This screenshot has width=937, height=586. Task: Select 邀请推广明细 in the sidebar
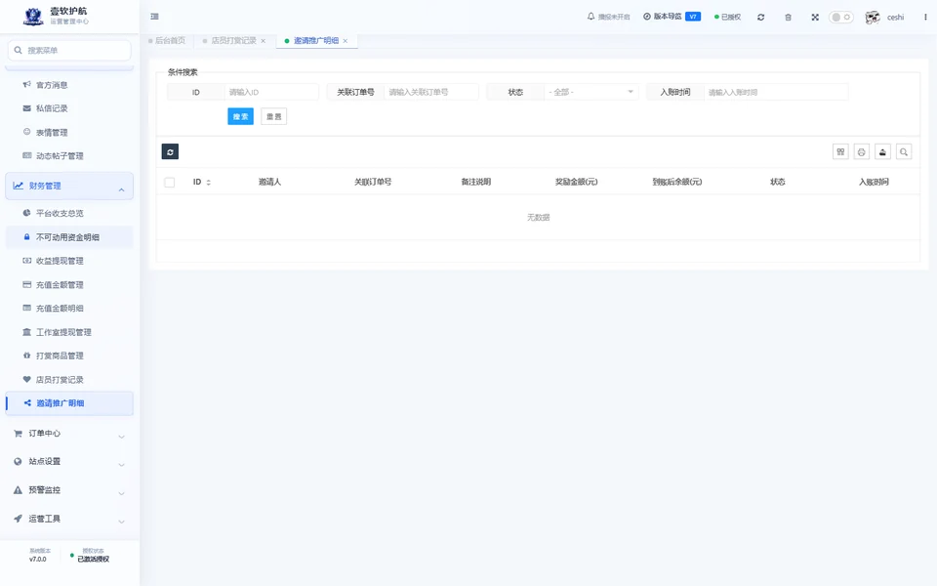(69, 403)
